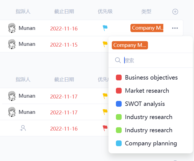The height and width of the screenshot is (161, 194).
Task: Click the yellow flag on 2022-11-15 row
Action: point(105,44)
